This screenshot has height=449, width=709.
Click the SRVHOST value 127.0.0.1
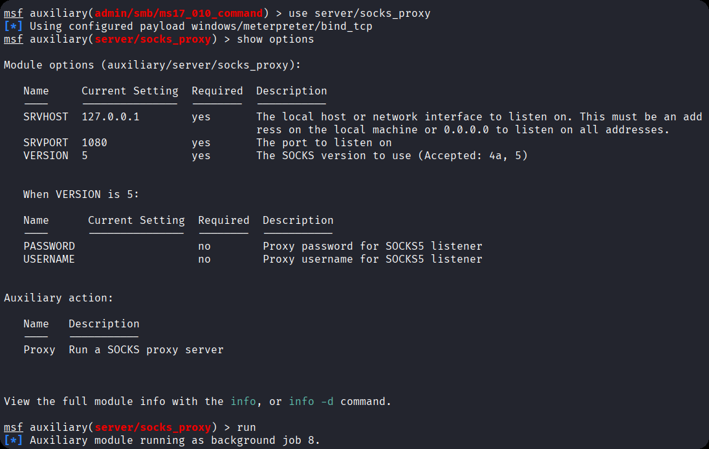tap(111, 117)
